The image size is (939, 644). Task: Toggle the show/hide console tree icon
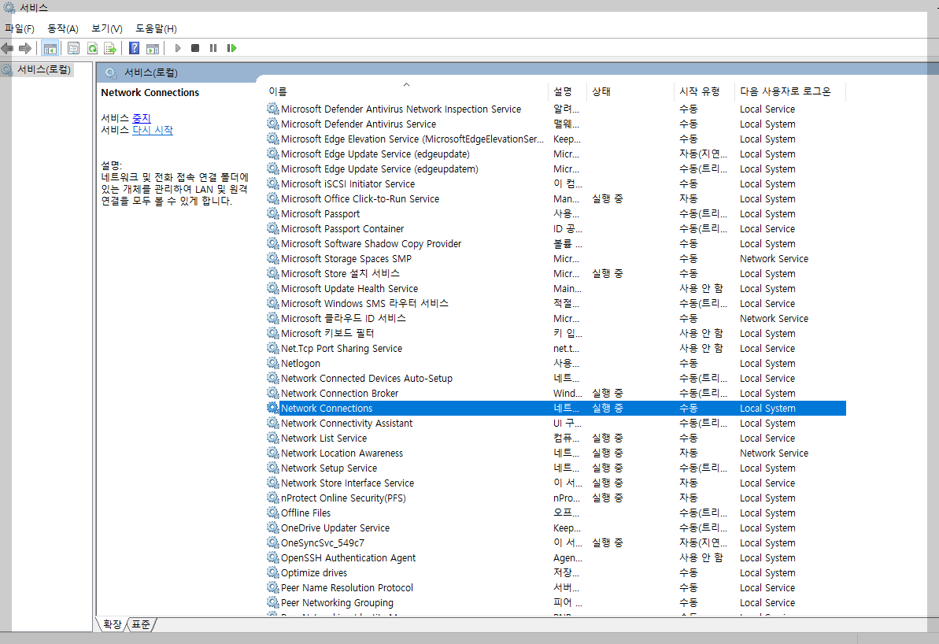(50, 48)
